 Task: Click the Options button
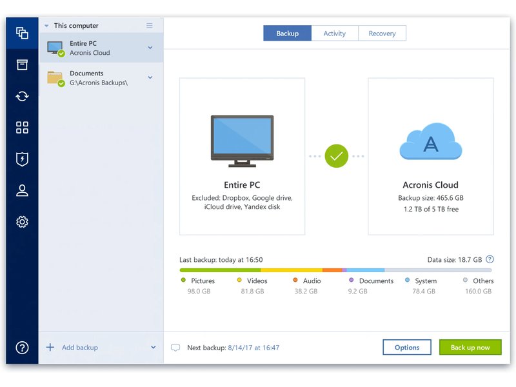pyautogui.click(x=407, y=348)
